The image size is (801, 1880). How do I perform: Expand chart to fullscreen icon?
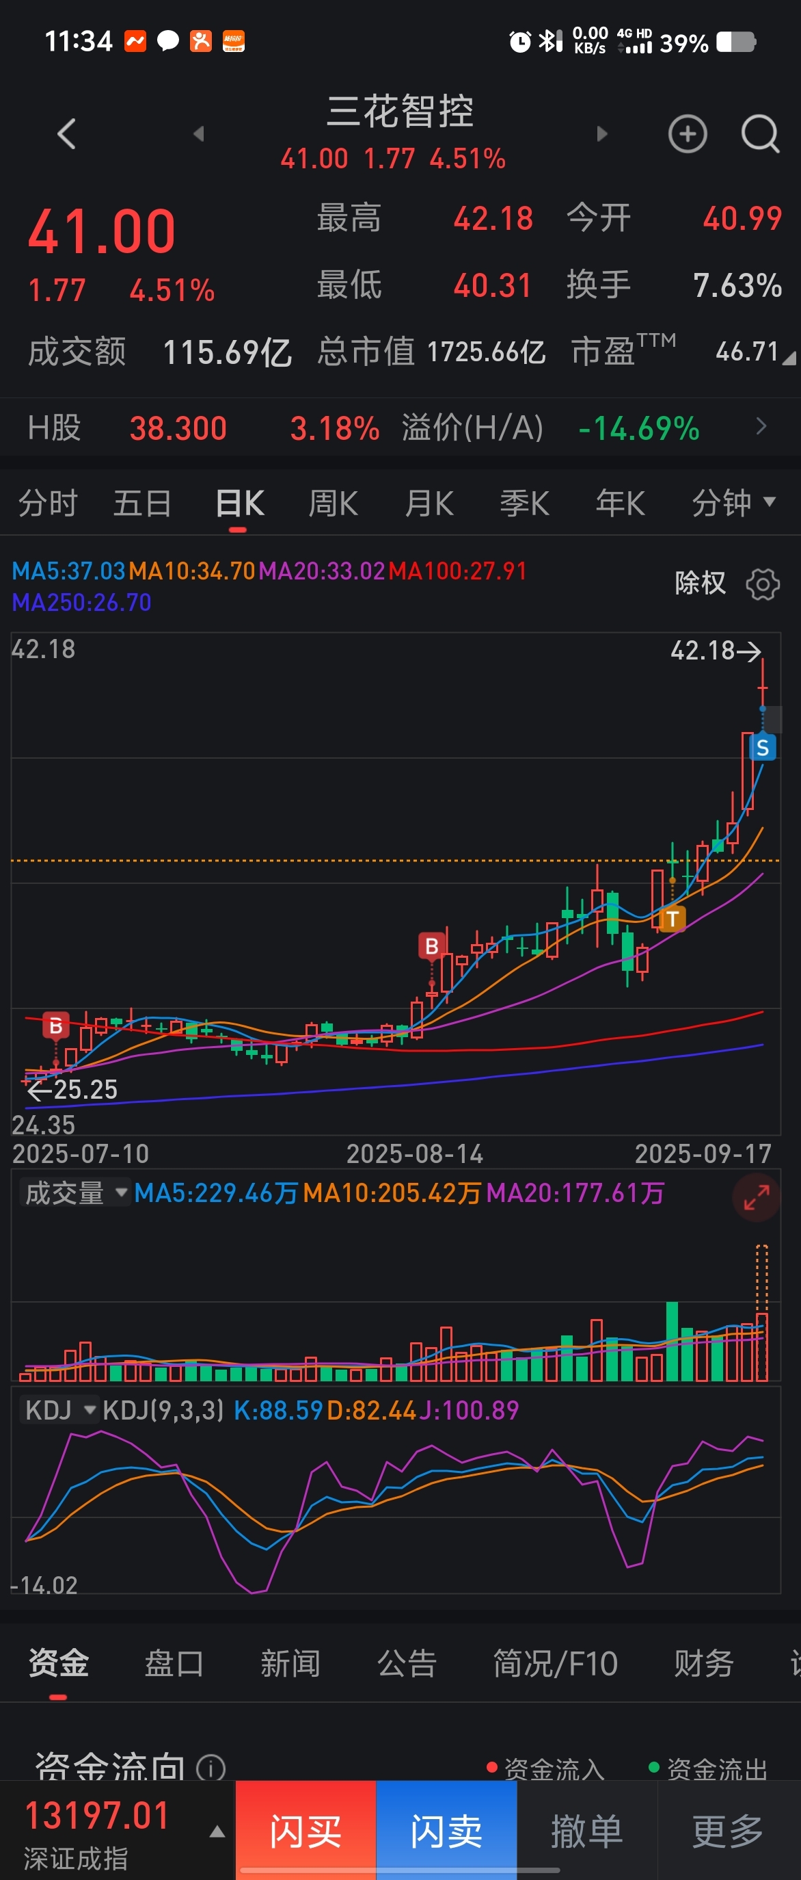756,1198
